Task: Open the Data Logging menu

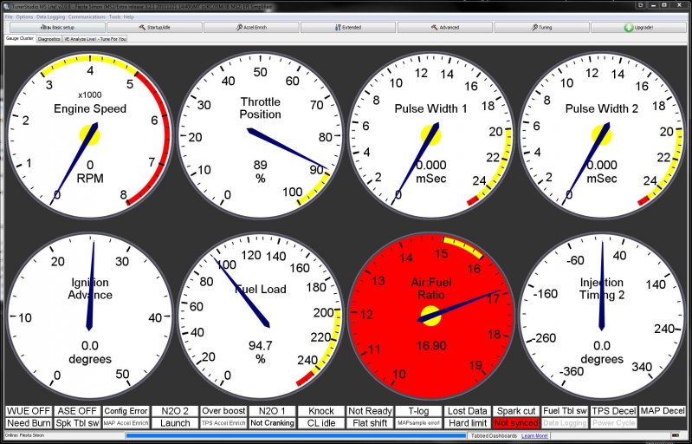Action: 50,16
